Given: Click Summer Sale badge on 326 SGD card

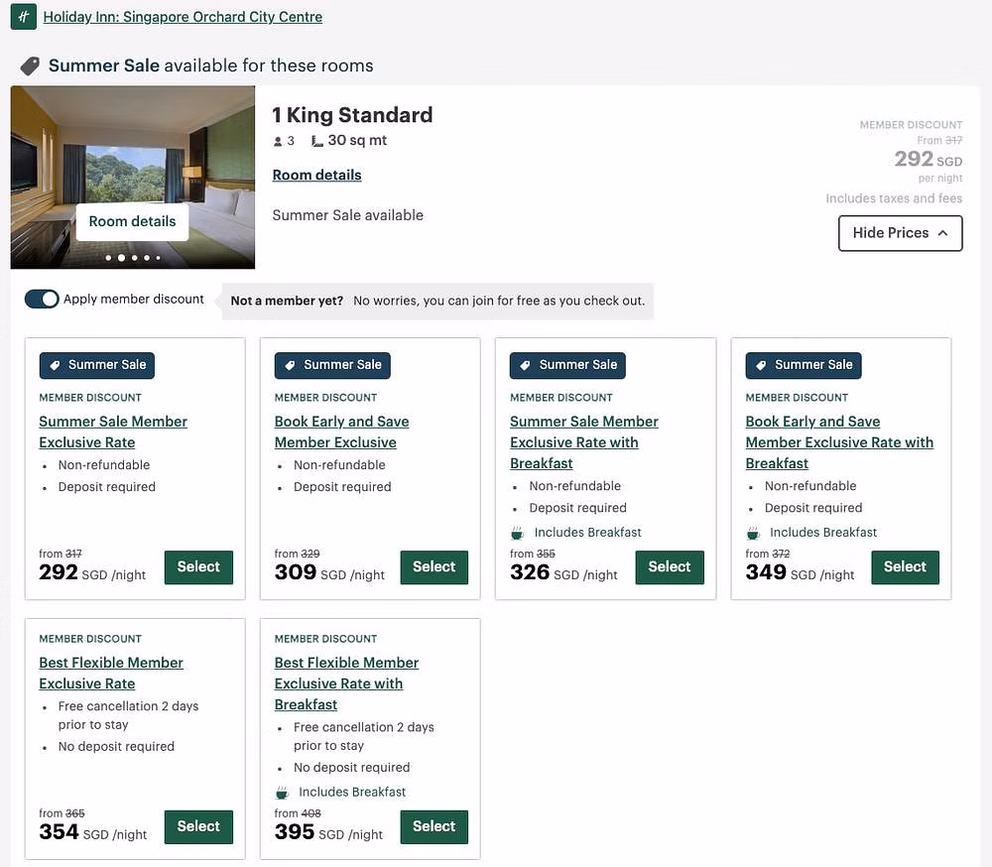Looking at the screenshot, I should (567, 365).
